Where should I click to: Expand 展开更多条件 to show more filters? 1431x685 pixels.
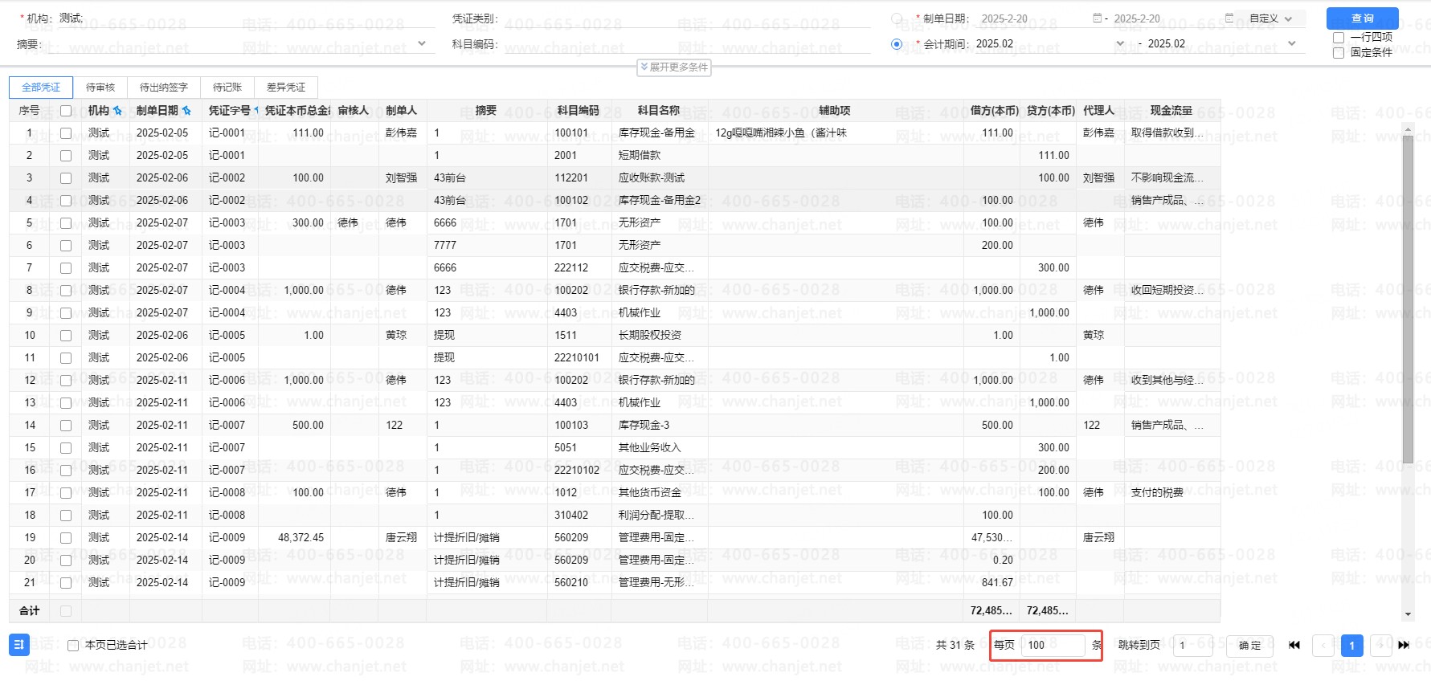point(674,67)
